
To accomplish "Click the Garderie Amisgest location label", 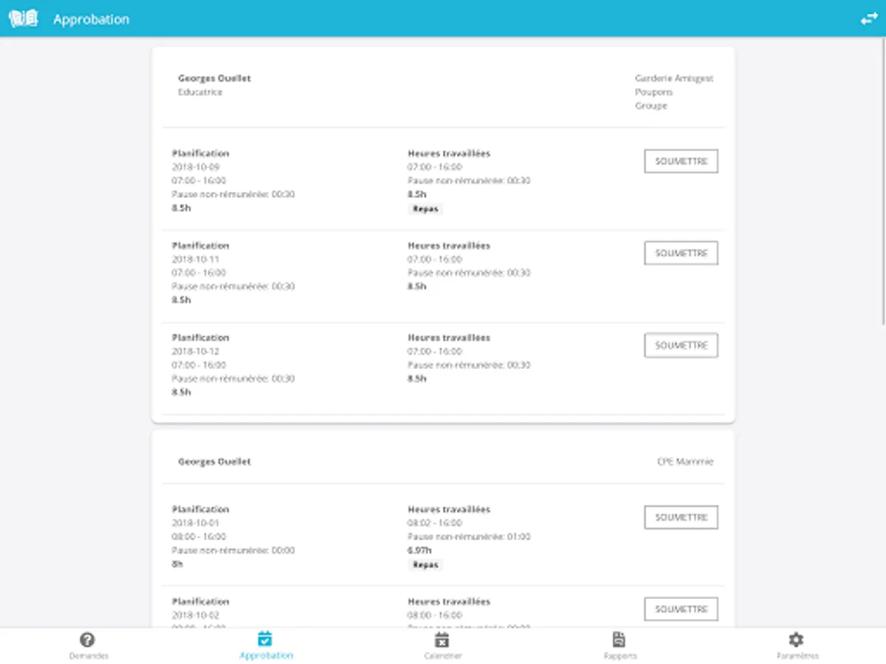I will point(674,78).
